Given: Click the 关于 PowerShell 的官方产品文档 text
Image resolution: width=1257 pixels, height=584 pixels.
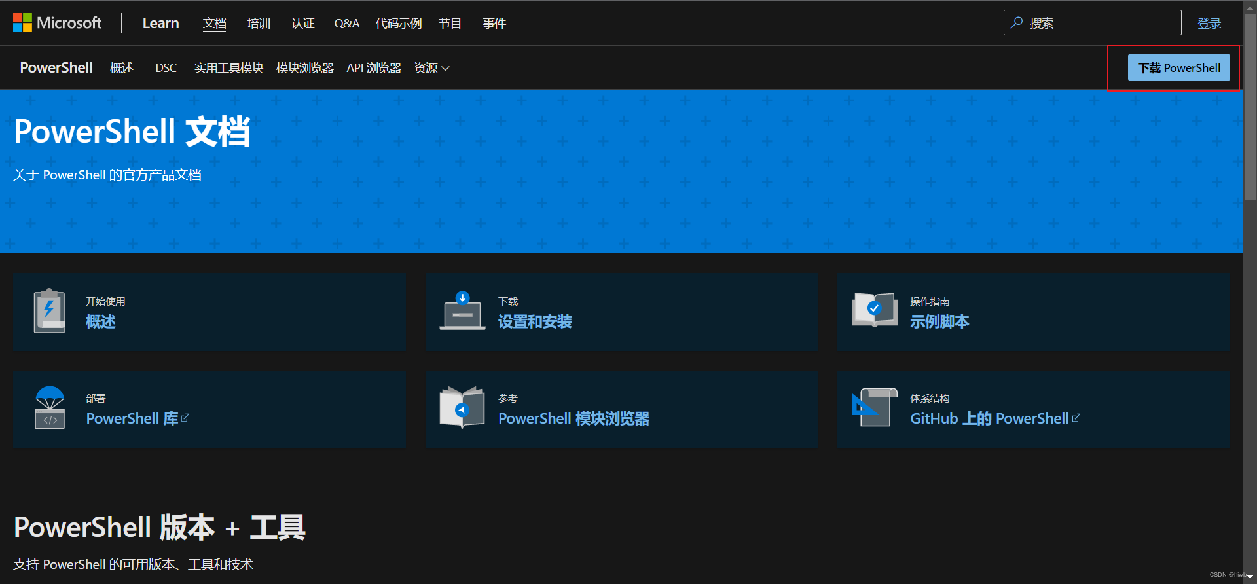Looking at the screenshot, I should (x=107, y=175).
